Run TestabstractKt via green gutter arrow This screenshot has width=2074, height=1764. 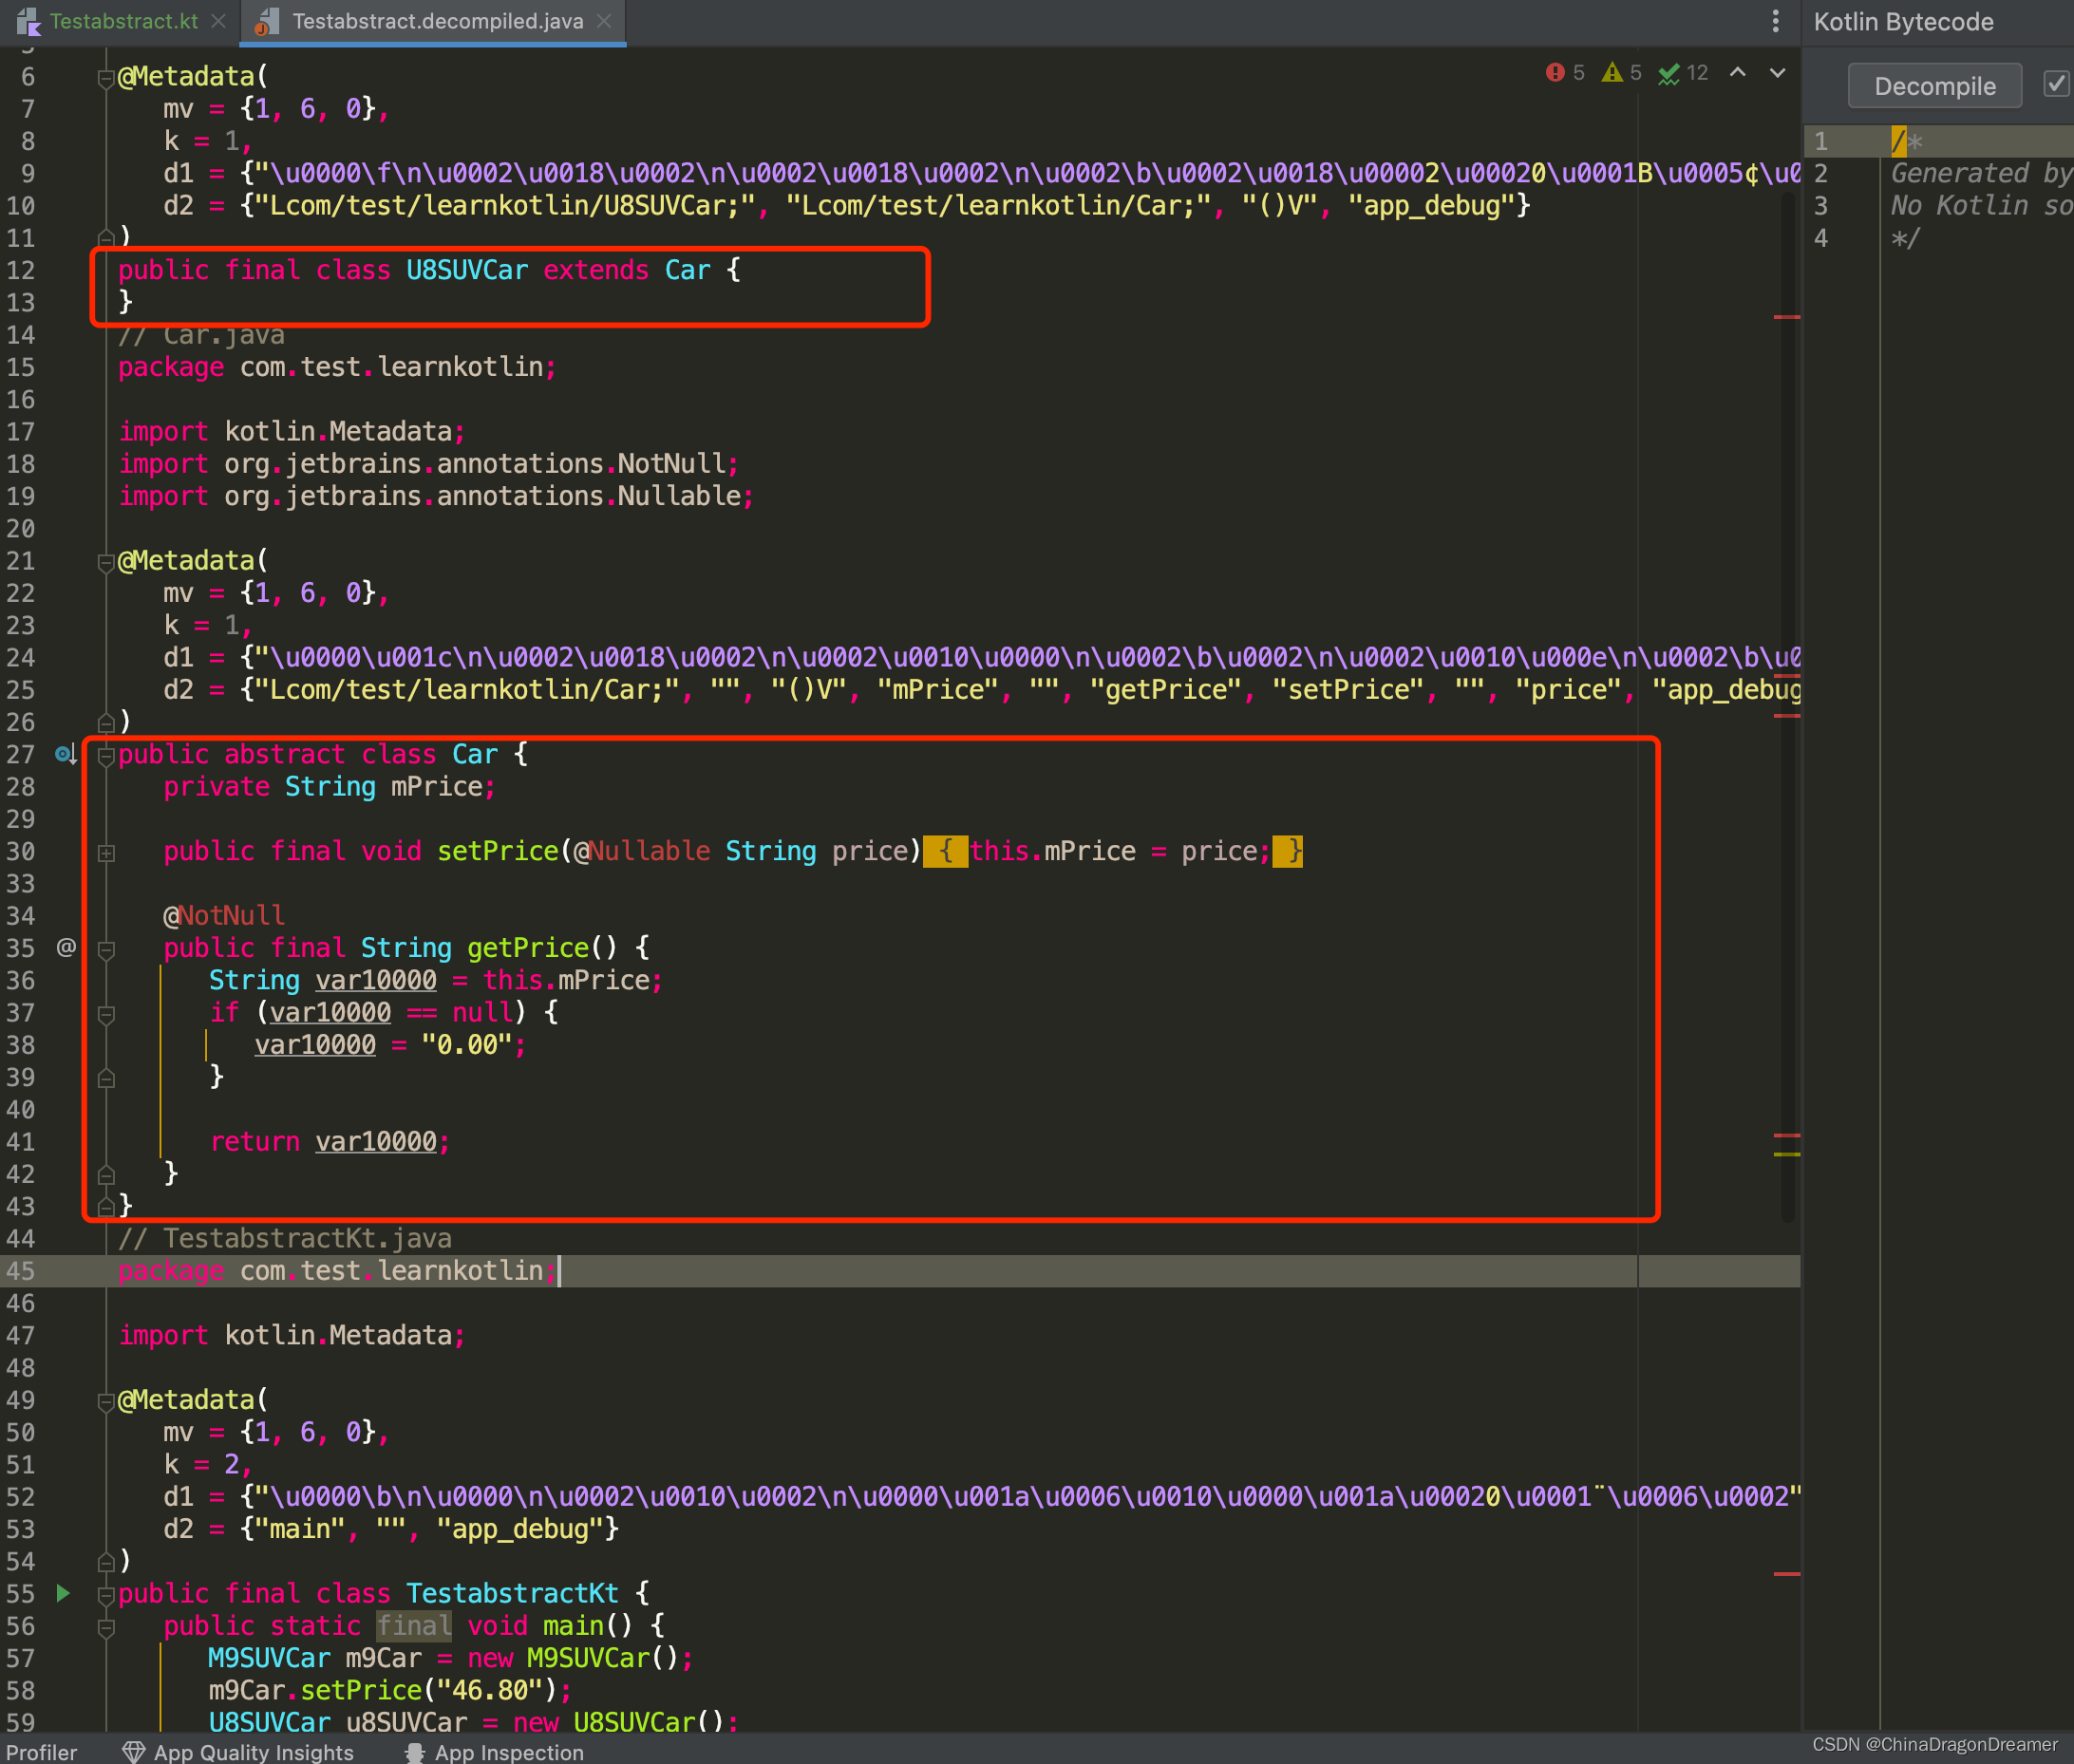point(63,1593)
